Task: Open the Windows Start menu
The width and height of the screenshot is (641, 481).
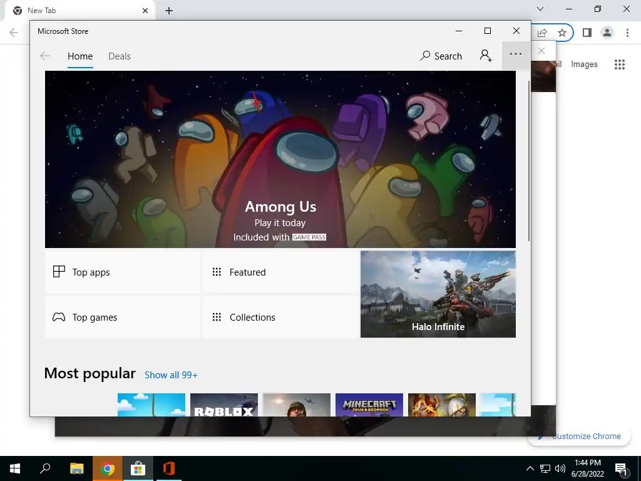Action: (x=15, y=468)
